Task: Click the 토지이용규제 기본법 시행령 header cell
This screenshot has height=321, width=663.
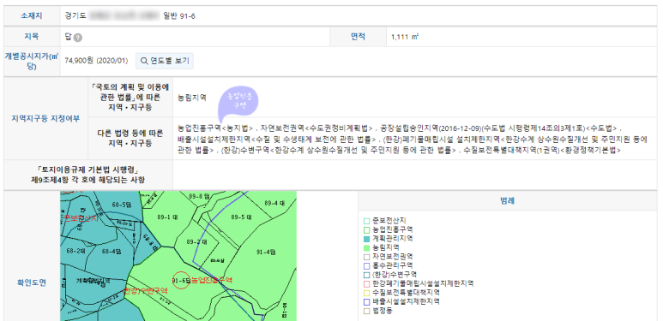Action: click(88, 175)
